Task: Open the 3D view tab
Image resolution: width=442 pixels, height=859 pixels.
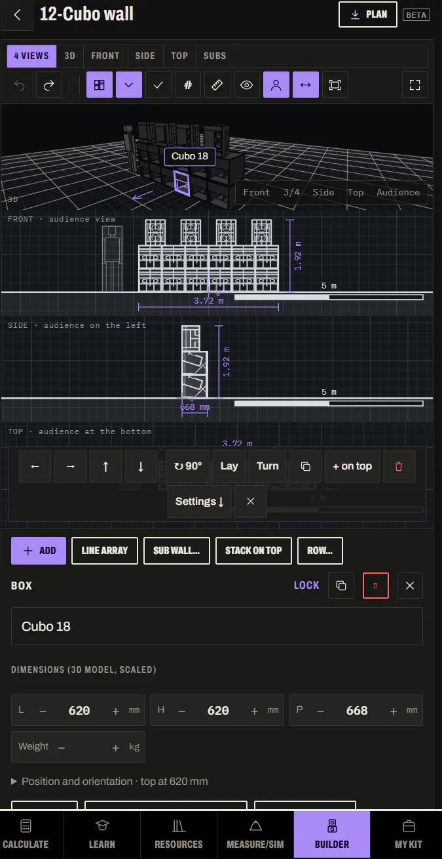Action: point(70,56)
